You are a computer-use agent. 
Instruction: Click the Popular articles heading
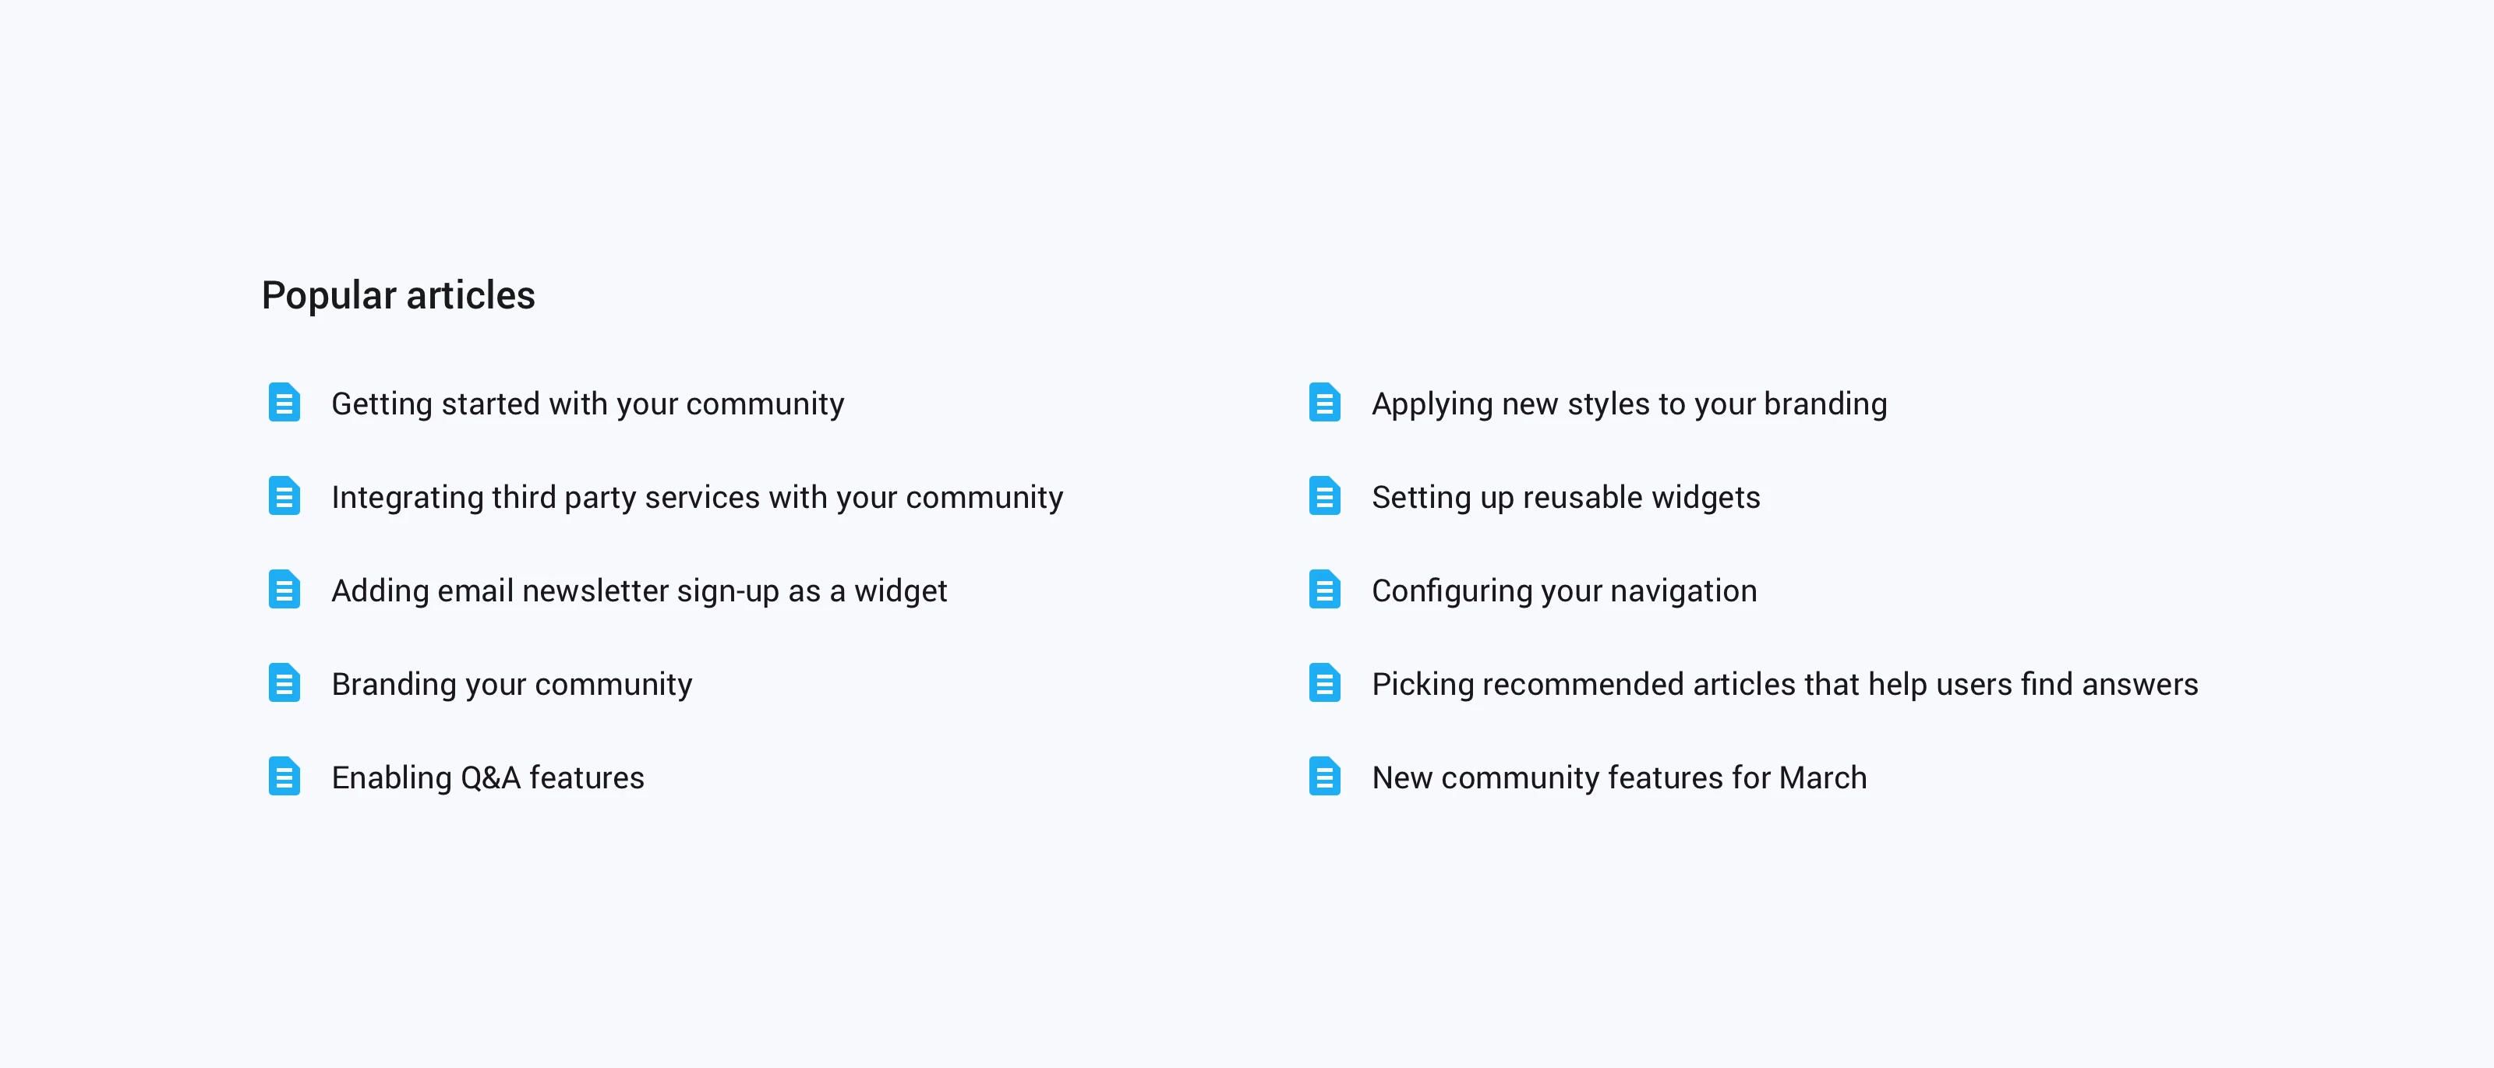tap(398, 295)
